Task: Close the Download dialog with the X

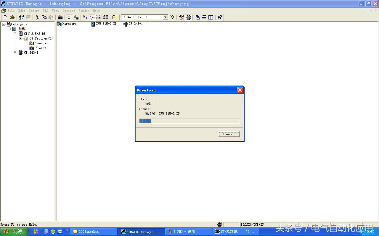Action: point(240,90)
